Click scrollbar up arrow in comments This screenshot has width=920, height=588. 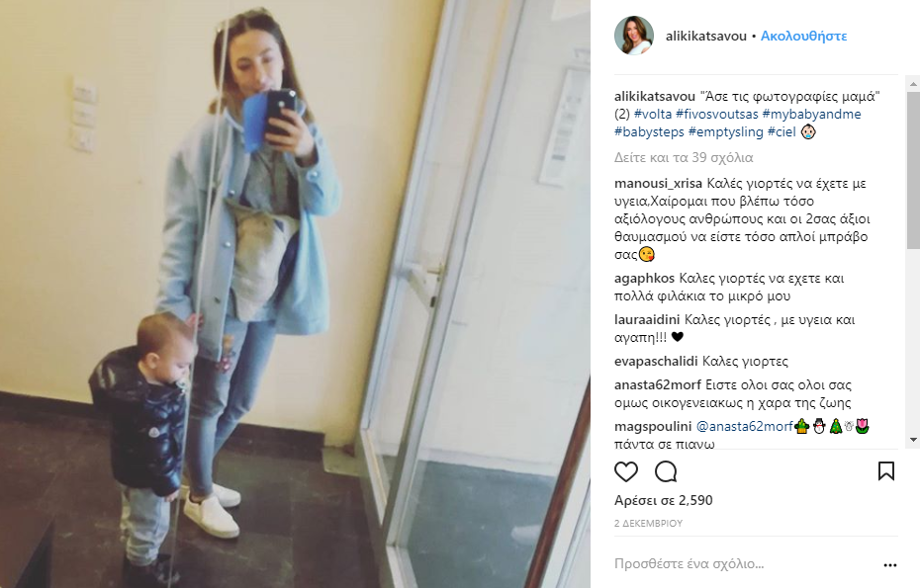(913, 85)
